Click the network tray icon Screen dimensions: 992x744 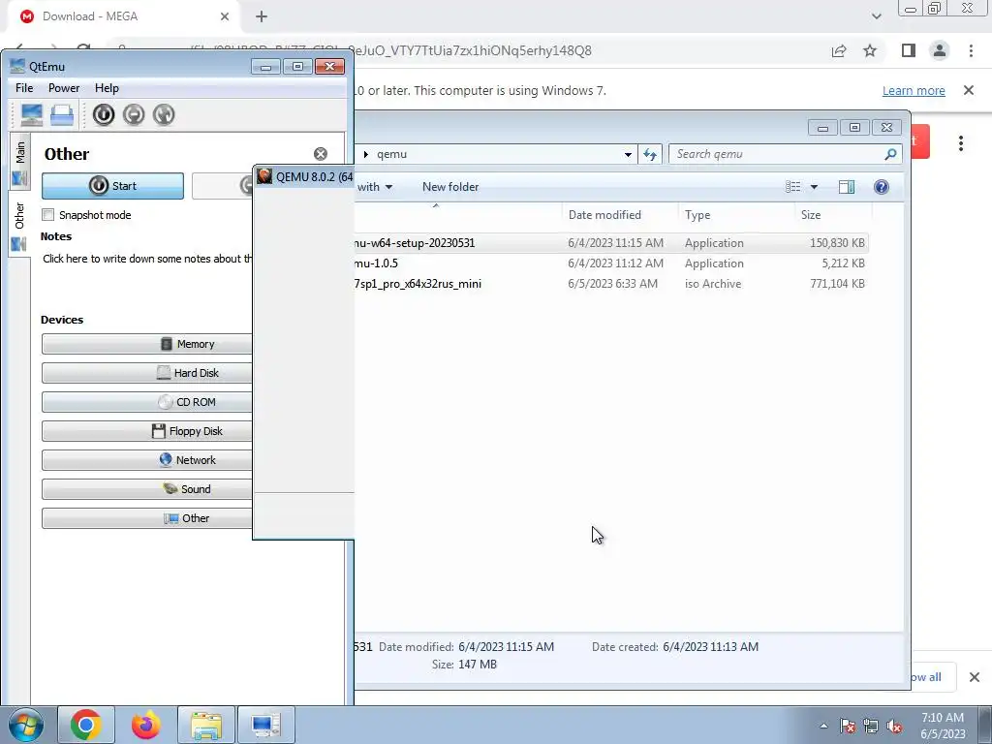point(871,726)
